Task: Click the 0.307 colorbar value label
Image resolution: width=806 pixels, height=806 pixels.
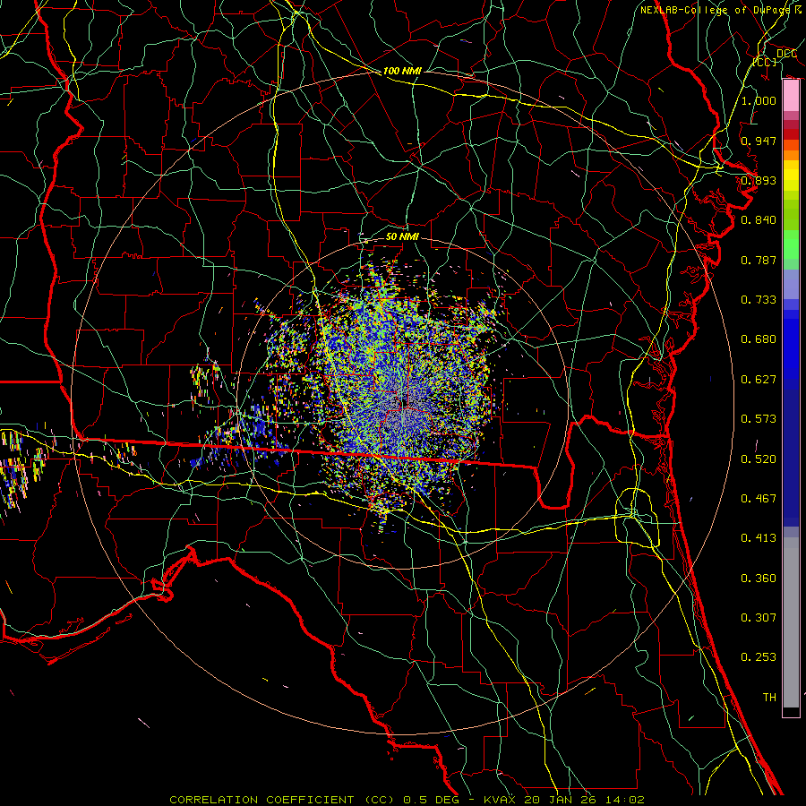Action: [759, 617]
